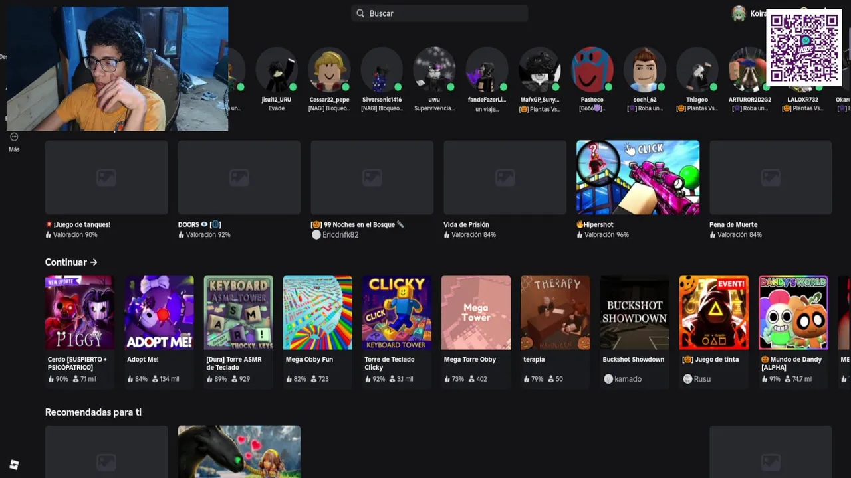Click the Pena de Muerte title
This screenshot has width=851, height=478.
(x=733, y=224)
